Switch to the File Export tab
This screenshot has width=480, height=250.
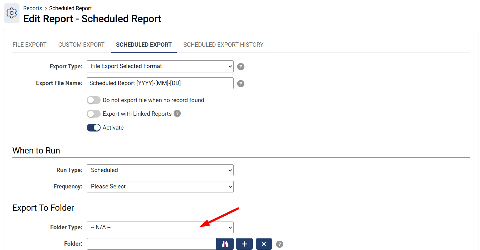[x=29, y=45]
